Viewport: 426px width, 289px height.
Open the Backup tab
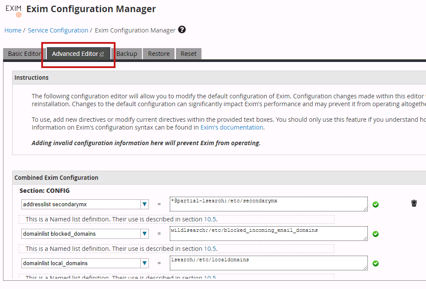pos(127,54)
